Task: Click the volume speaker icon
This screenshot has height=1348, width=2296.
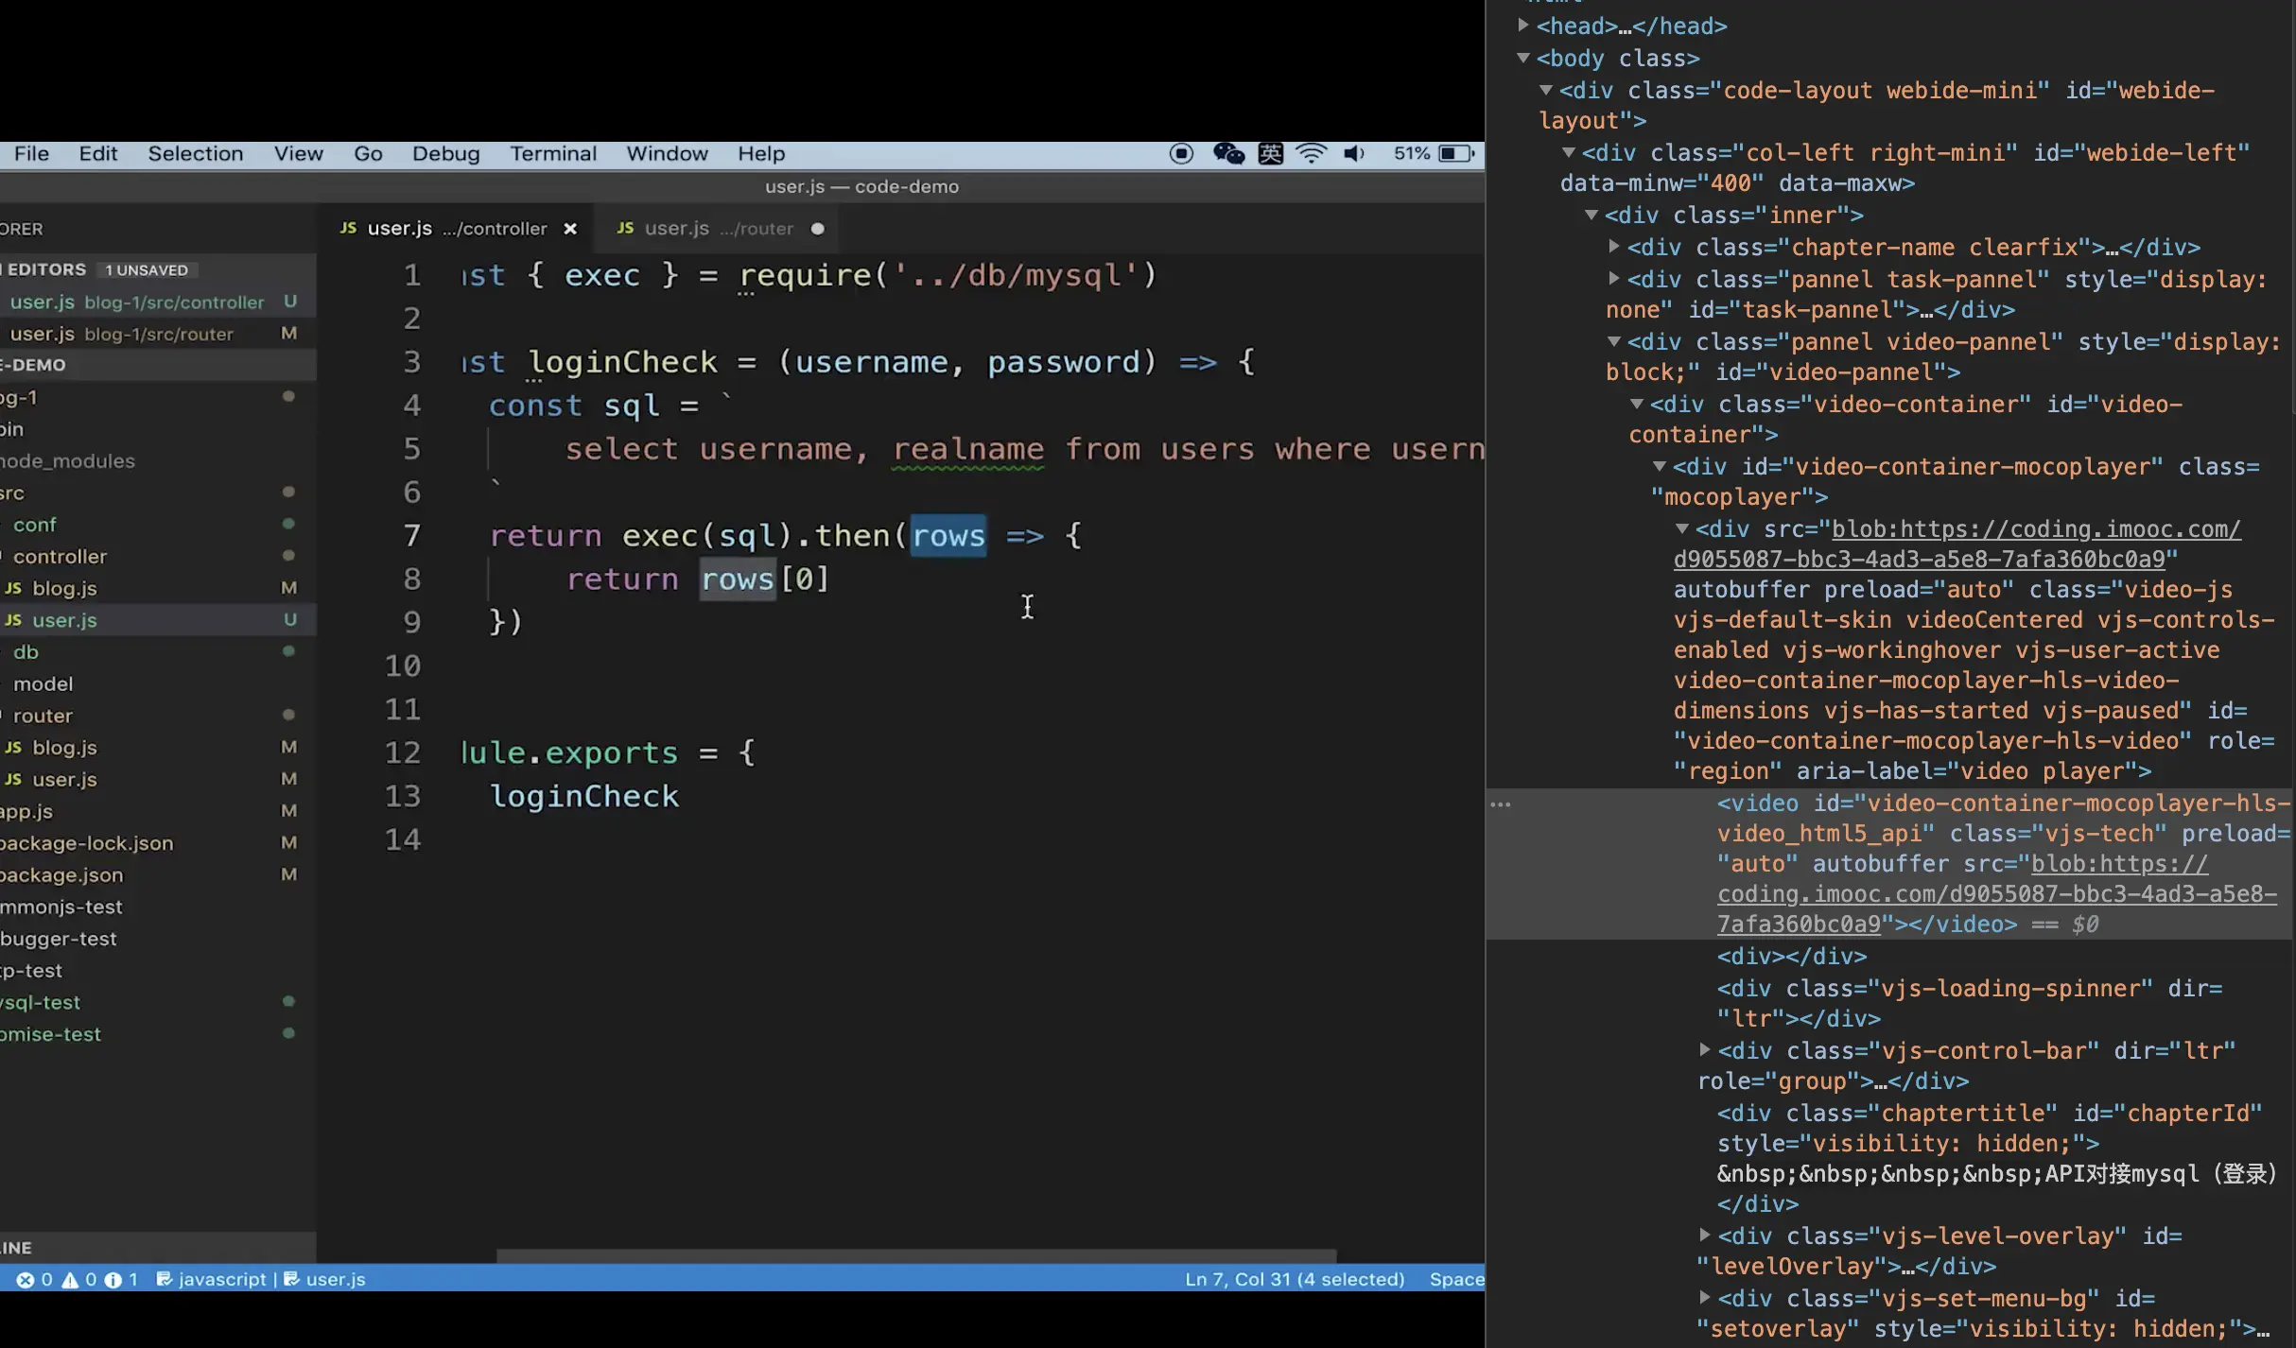Action: [1354, 153]
